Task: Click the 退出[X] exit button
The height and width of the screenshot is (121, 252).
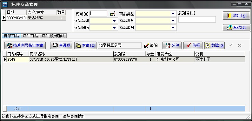Action: tap(236, 16)
